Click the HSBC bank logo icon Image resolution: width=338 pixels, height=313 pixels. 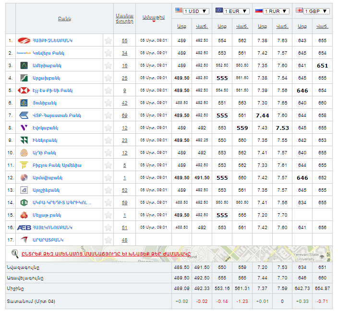[x=24, y=90]
